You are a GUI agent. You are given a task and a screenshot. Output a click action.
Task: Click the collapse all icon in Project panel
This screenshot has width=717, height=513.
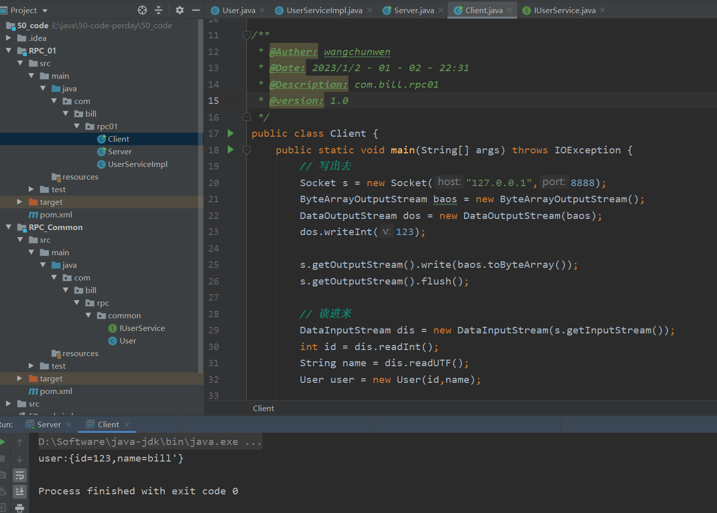click(159, 10)
